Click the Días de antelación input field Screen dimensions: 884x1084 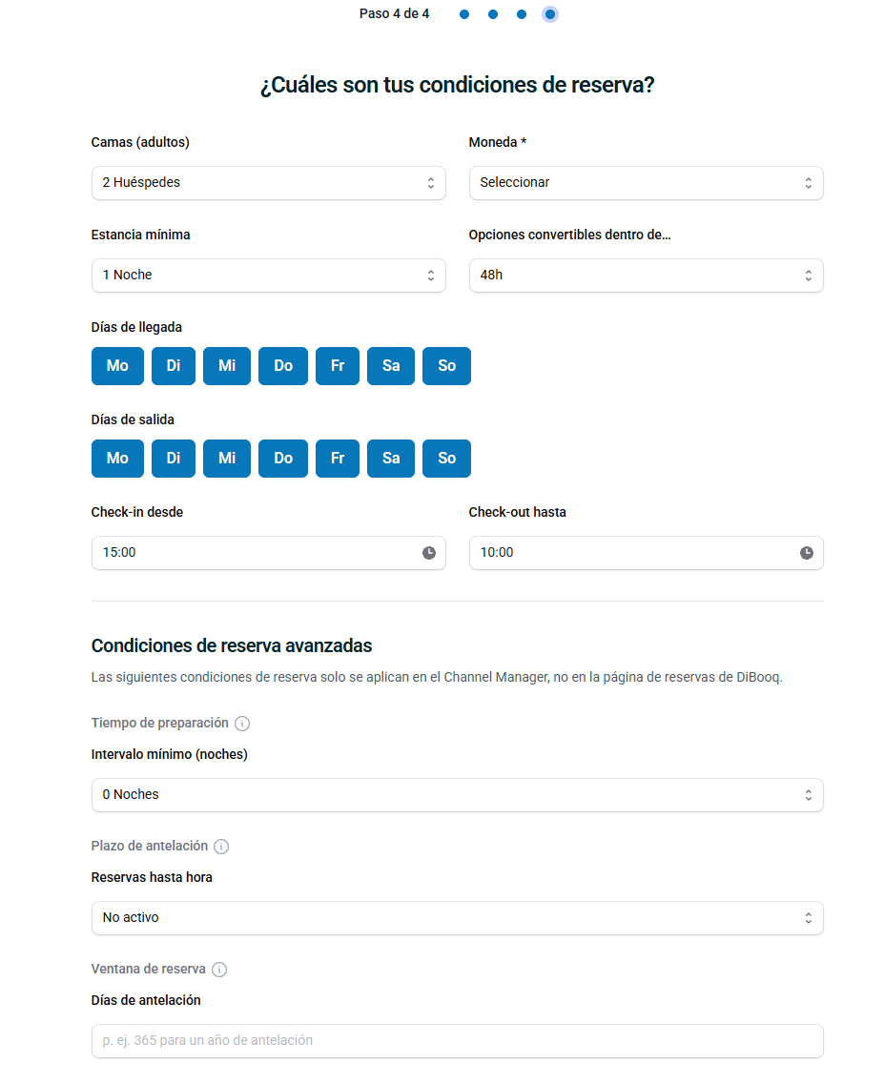click(457, 1041)
